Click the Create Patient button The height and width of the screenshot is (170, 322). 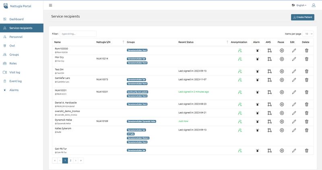pyautogui.click(x=302, y=17)
